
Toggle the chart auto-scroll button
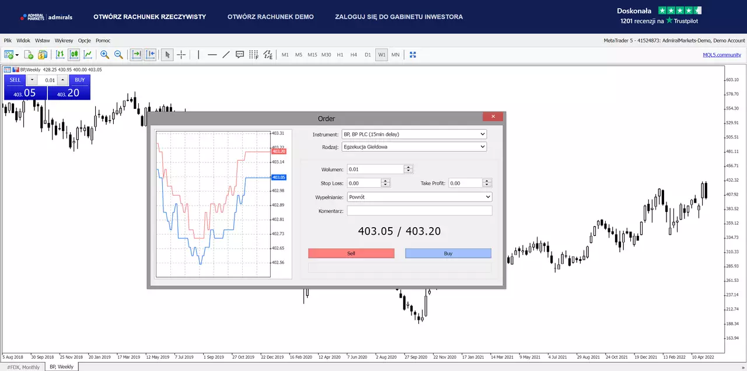(x=136, y=55)
